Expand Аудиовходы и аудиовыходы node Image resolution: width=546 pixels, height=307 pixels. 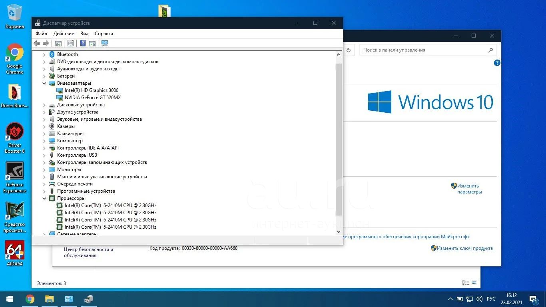(x=44, y=69)
